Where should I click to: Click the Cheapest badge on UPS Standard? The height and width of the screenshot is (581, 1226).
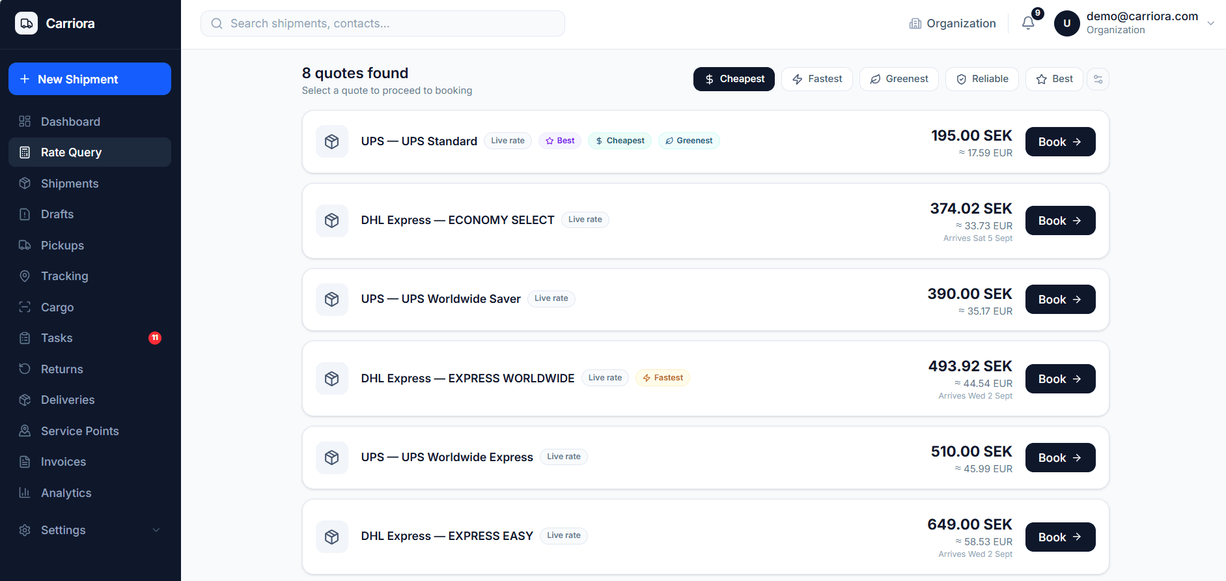pyautogui.click(x=620, y=141)
